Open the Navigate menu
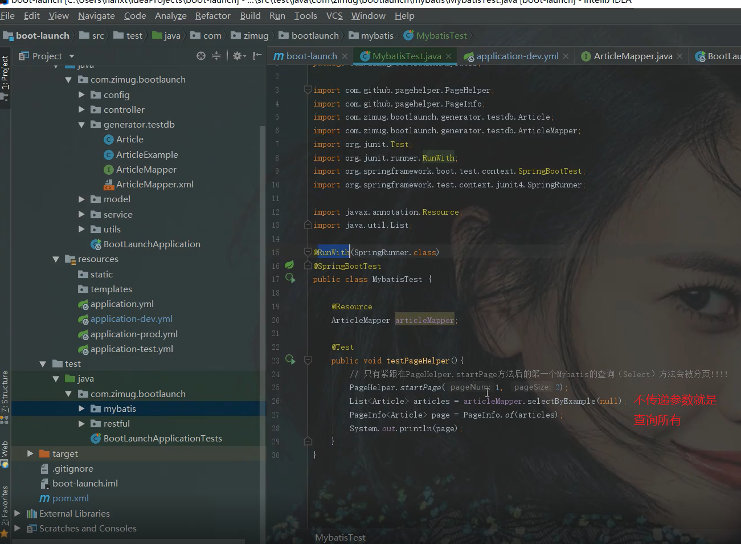This screenshot has width=741, height=544. click(96, 15)
